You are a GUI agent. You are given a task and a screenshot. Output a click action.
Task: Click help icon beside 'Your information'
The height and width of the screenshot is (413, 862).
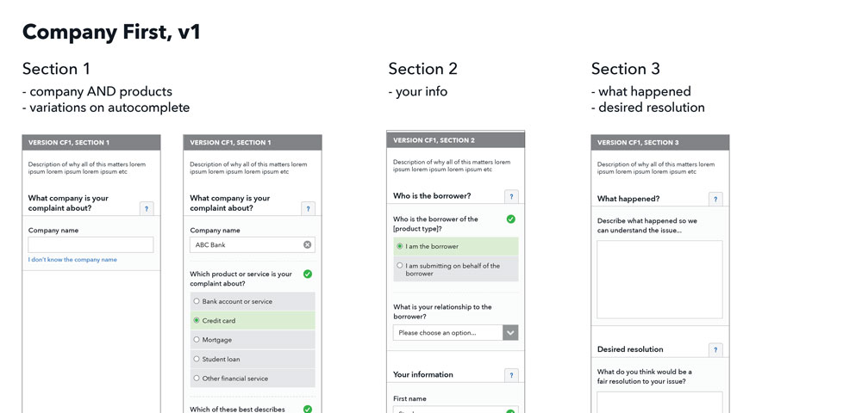pyautogui.click(x=511, y=375)
